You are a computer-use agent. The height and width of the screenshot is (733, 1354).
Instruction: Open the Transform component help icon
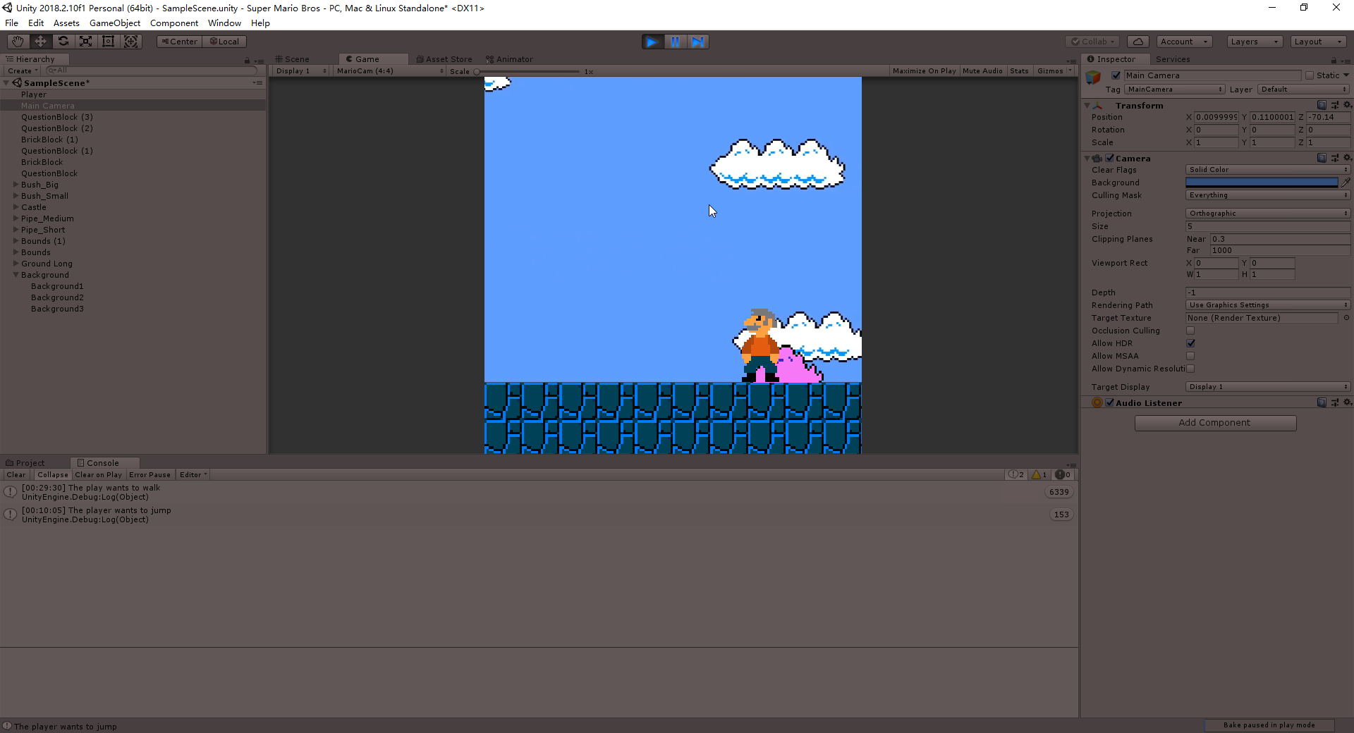[1322, 105]
